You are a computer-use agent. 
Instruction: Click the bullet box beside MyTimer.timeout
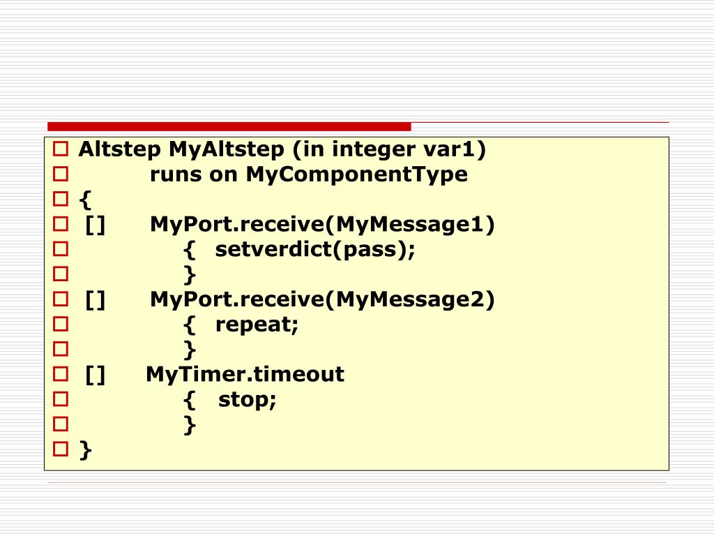[x=61, y=374]
